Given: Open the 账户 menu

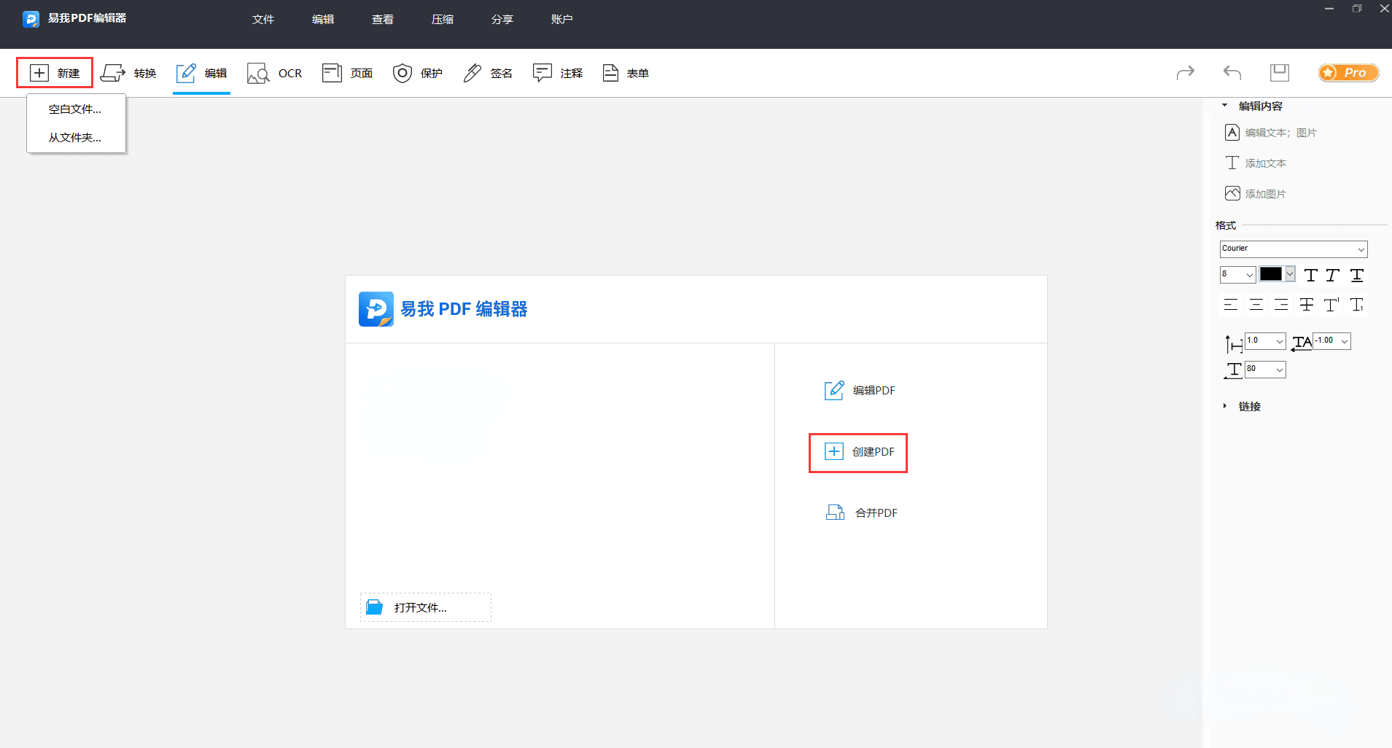Looking at the screenshot, I should [562, 19].
